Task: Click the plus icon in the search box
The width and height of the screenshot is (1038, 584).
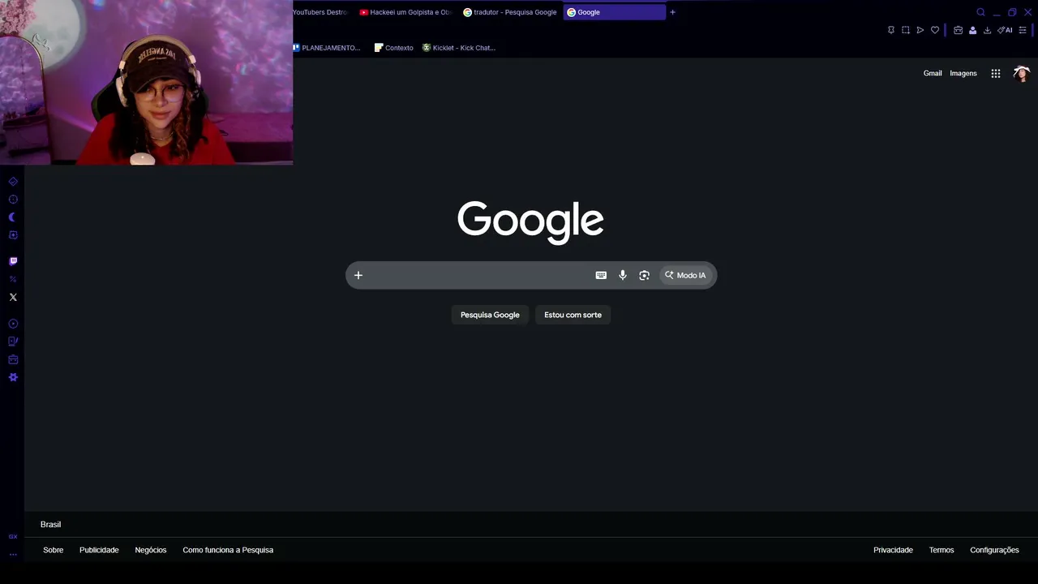Action: click(x=358, y=275)
